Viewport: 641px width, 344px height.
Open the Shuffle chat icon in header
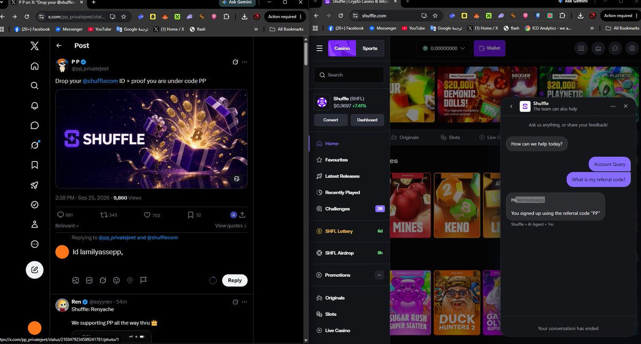pos(615,48)
